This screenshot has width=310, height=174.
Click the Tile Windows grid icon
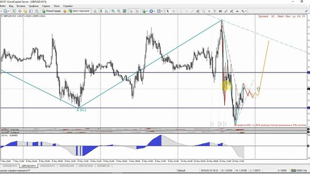tap(124, 11)
